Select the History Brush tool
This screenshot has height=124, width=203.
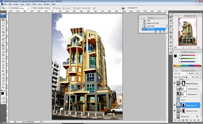[3, 48]
